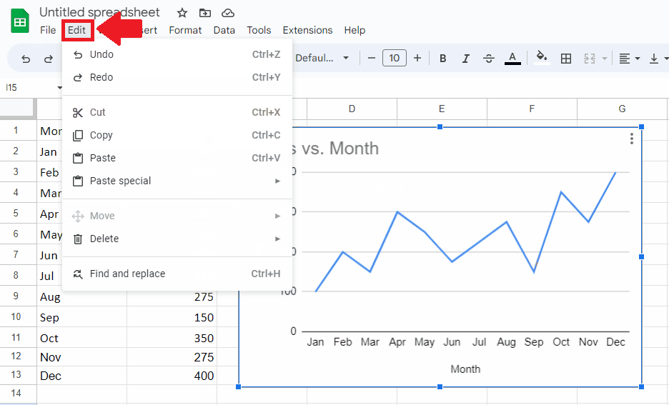The image size is (669, 405).
Task: Click the Sep cell in row 10
Action: click(x=81, y=318)
